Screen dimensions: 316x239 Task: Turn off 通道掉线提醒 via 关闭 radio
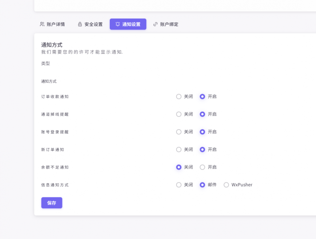(179, 114)
